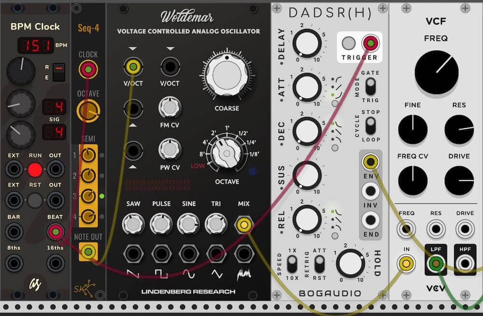Click the OUT jack beside RUN button
Screen dimensions: 483x316
click(x=56, y=169)
